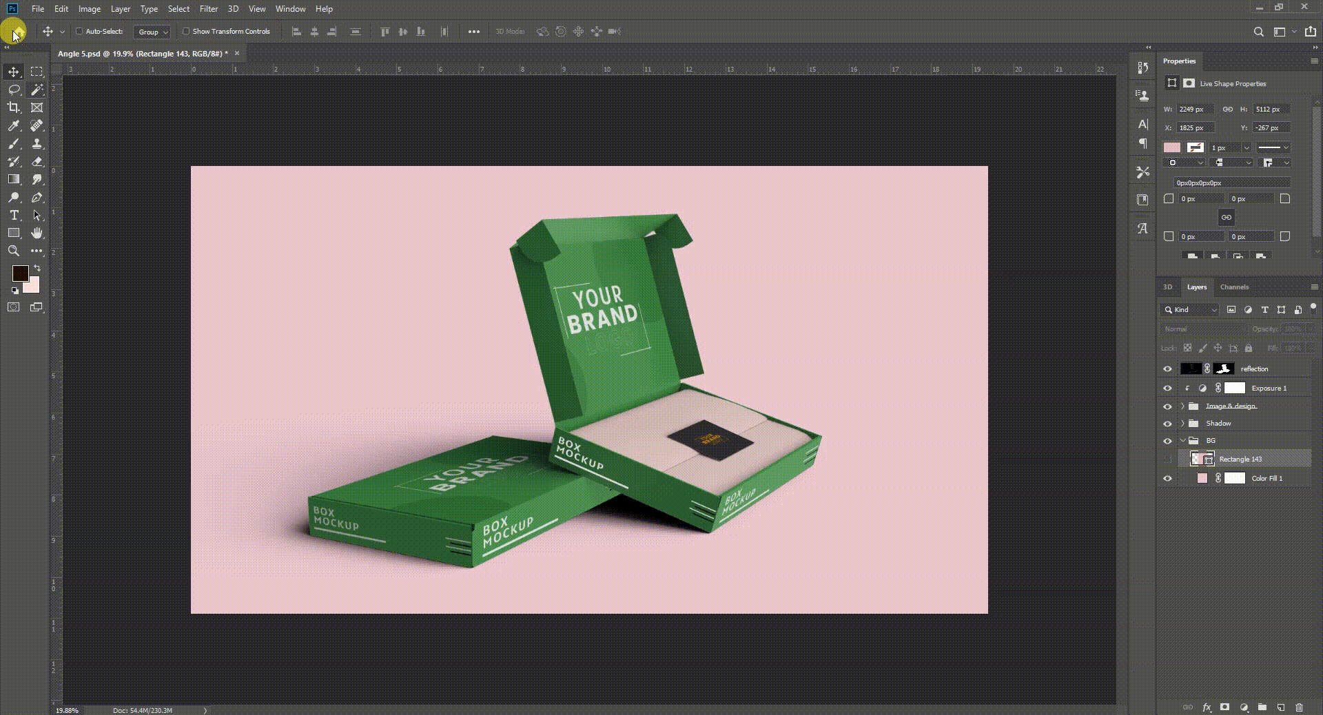Select the Color Fill 1 layer
1323x715 pixels.
(1266, 479)
